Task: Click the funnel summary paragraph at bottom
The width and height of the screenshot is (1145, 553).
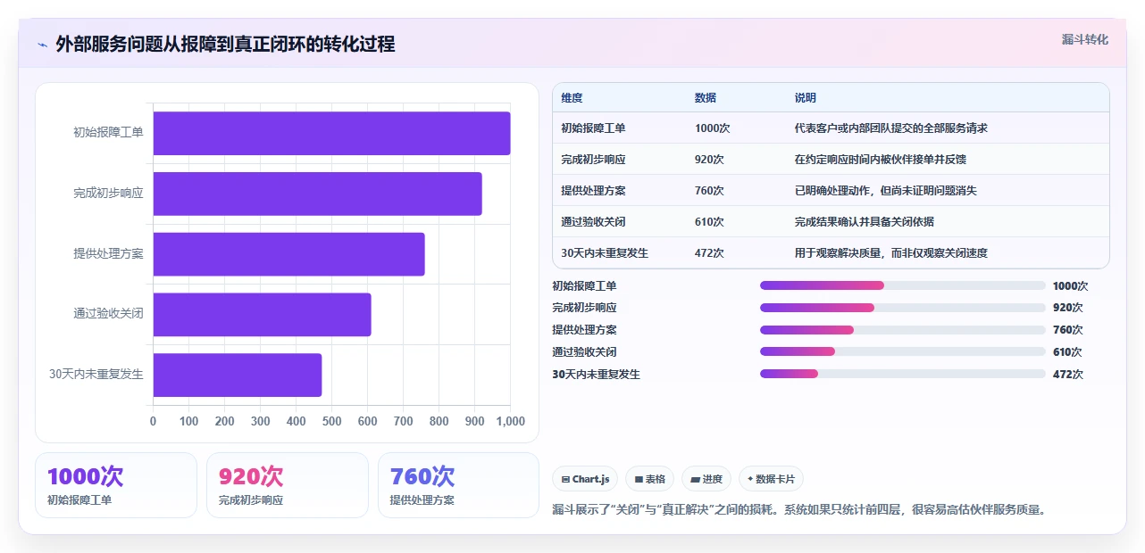Action: point(798,510)
